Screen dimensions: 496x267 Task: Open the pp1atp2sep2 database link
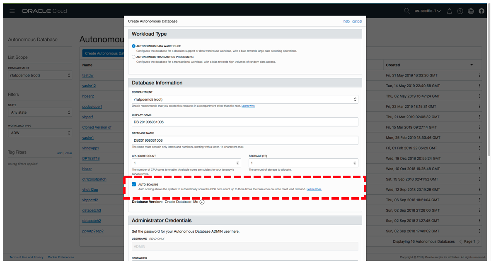[93, 231]
